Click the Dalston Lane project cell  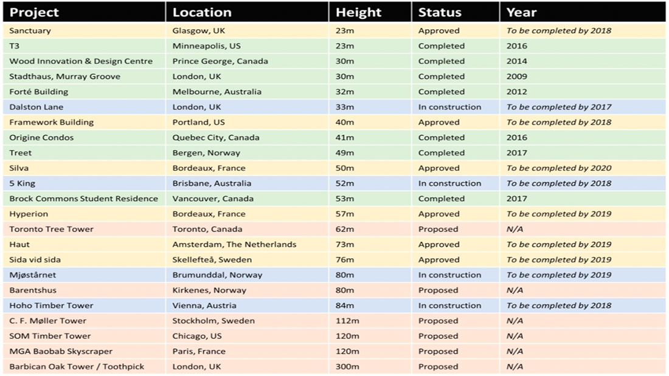click(36, 107)
